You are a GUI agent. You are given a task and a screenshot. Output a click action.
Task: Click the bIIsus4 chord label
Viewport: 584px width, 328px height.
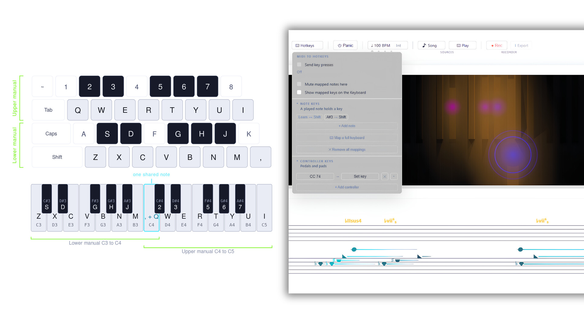point(353,221)
